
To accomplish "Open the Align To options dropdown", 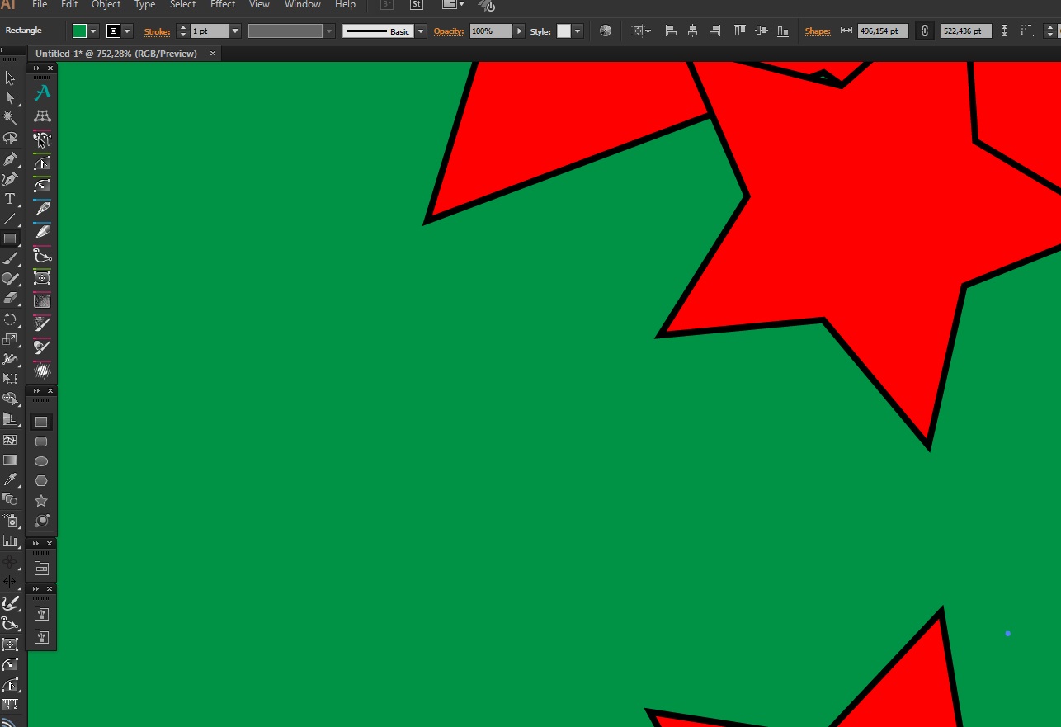I will pyautogui.click(x=641, y=31).
